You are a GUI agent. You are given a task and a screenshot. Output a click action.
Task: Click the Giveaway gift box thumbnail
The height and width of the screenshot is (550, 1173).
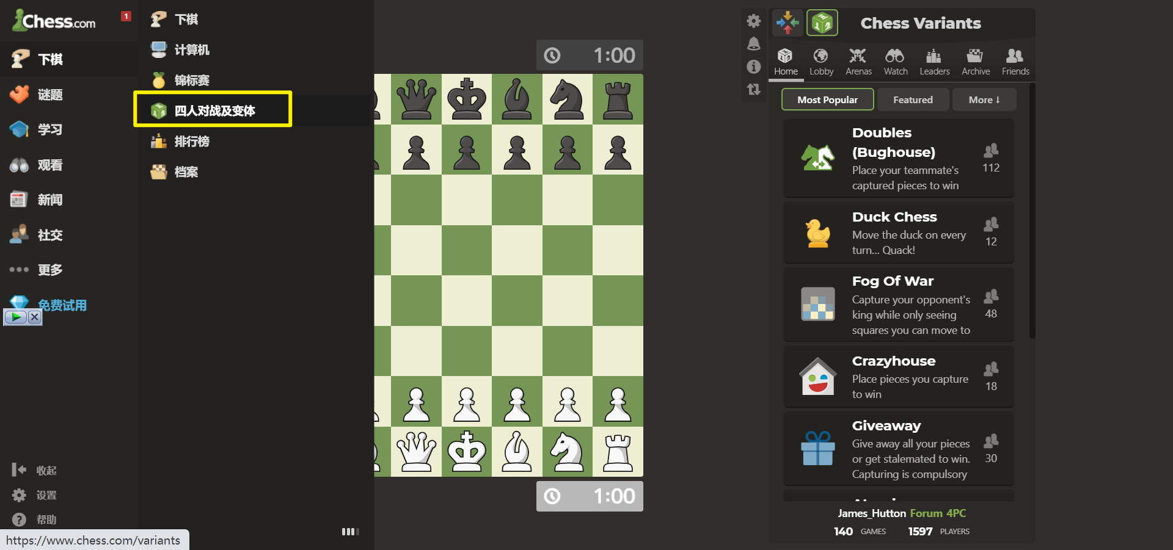(x=818, y=449)
